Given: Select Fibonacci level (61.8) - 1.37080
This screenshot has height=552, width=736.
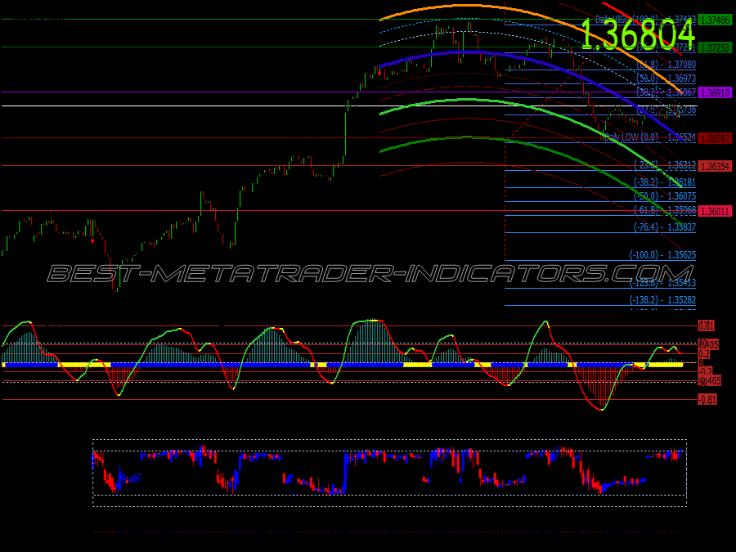Looking at the screenshot, I should (666, 65).
